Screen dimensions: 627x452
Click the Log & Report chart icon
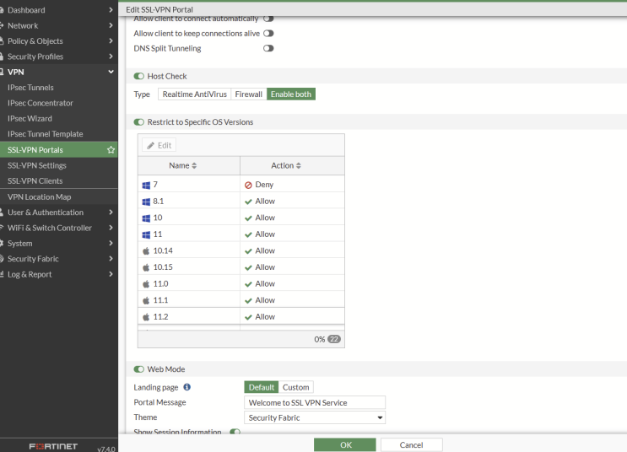click(2, 274)
